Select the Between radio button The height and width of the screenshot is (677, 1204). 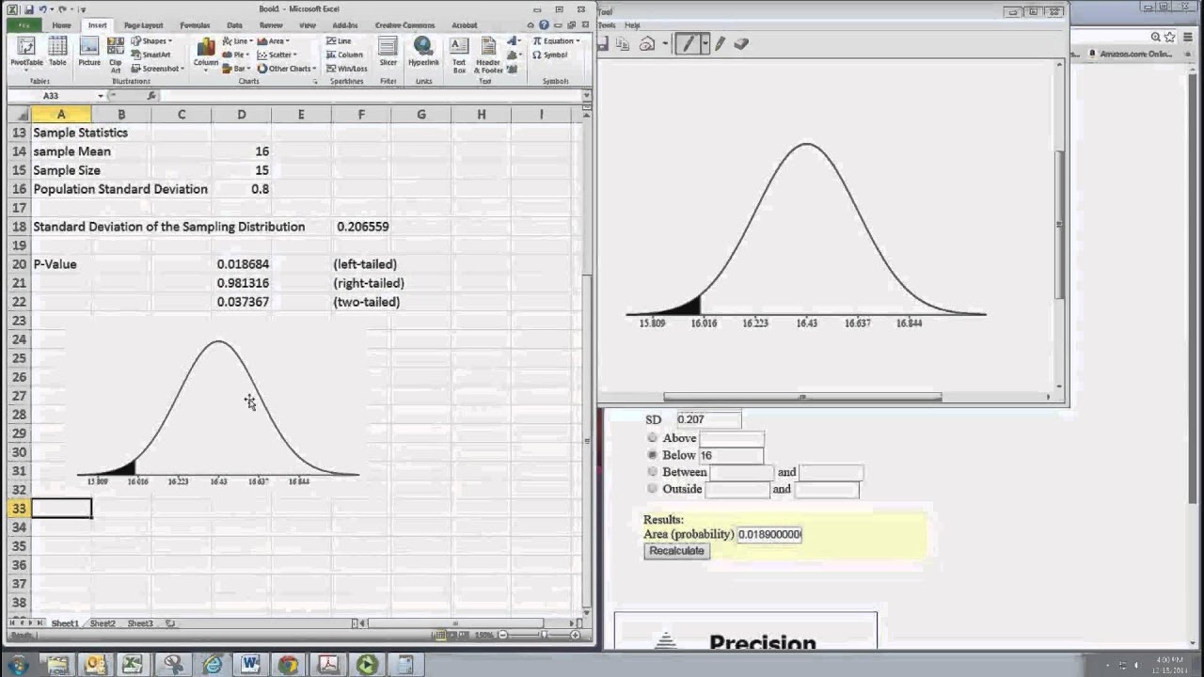[653, 472]
